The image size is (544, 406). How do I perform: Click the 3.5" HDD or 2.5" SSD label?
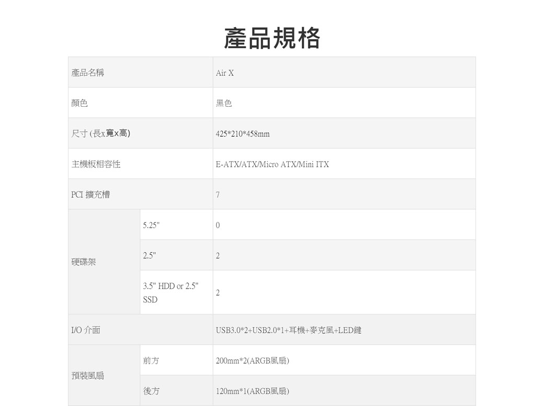pyautogui.click(x=170, y=293)
